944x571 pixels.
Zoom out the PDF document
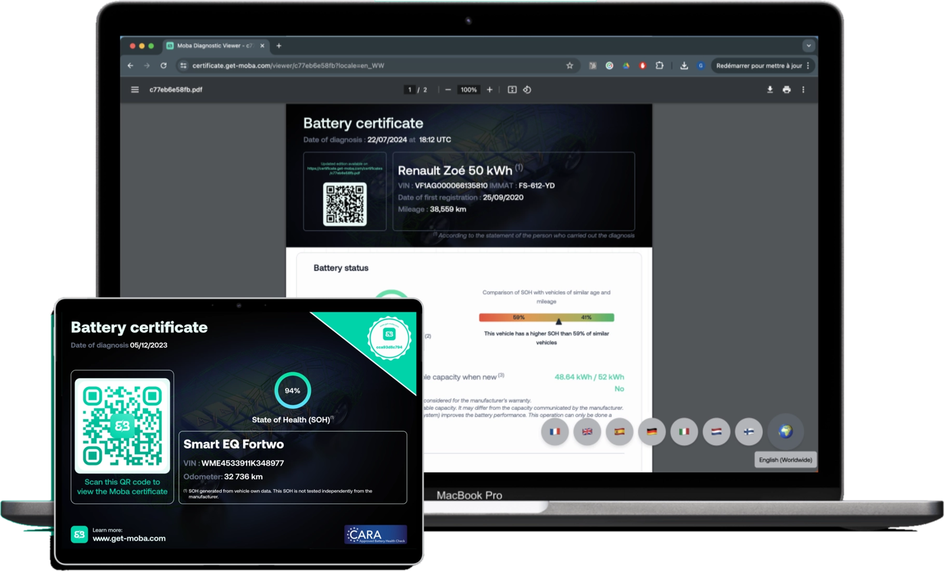[448, 90]
